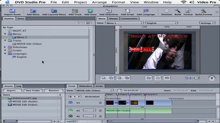This screenshot has height=123, width=220.
Task: Click the first arrange-order icon below the menu canvas
Action: 103,78
